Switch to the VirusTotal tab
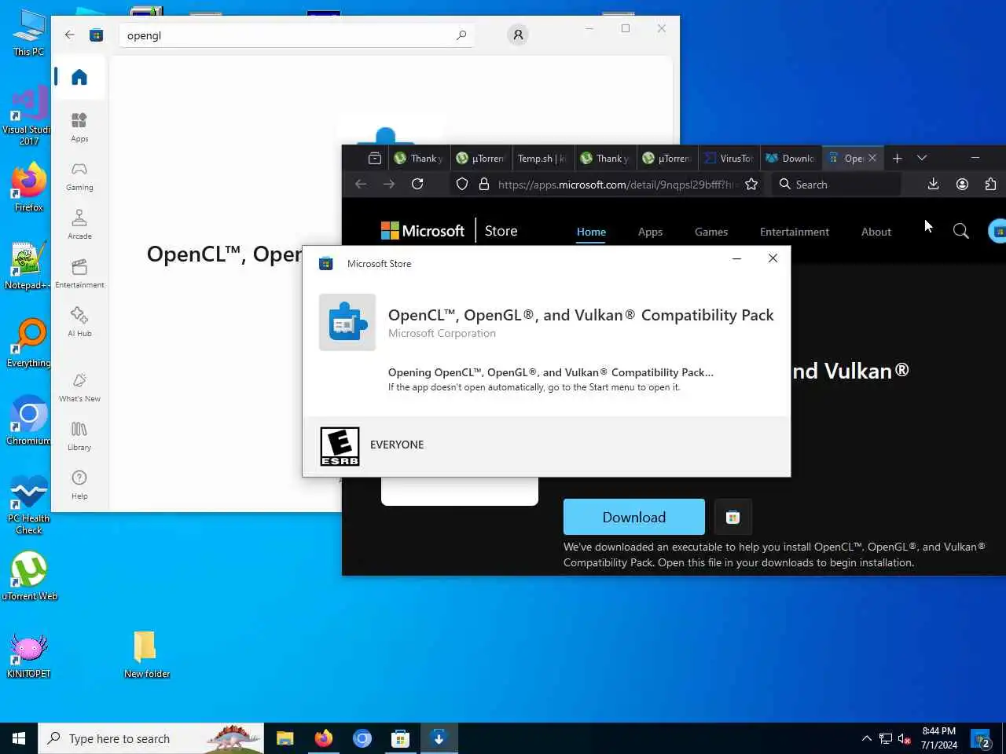The image size is (1006, 754). (x=729, y=158)
